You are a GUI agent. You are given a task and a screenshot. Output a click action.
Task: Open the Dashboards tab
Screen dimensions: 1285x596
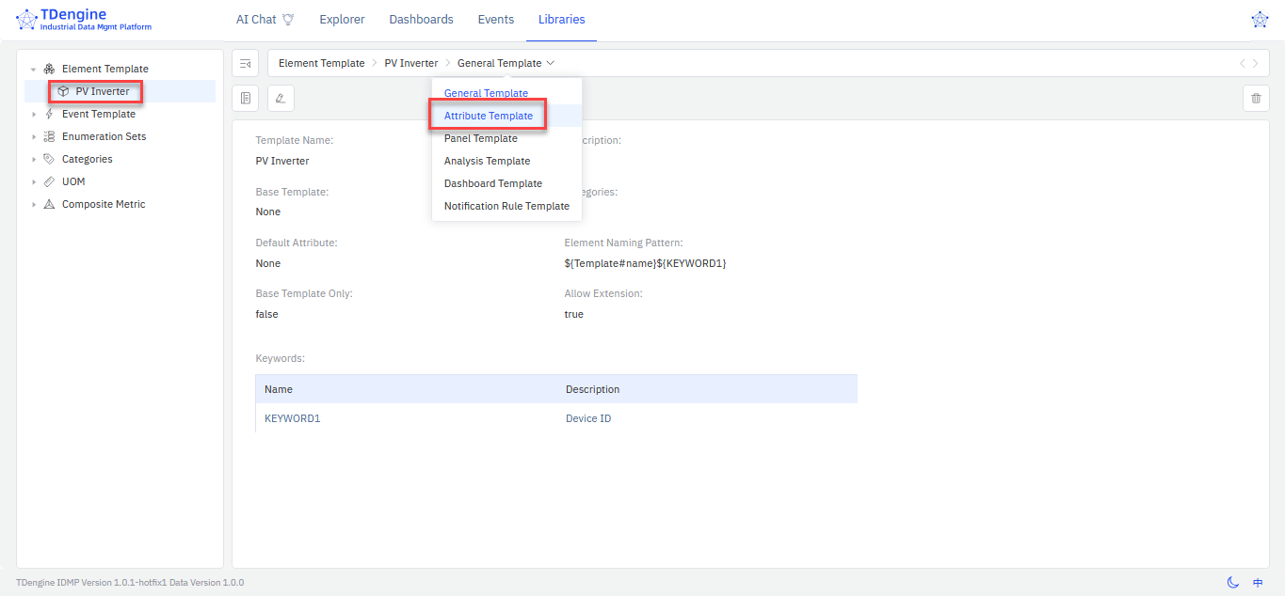pos(421,20)
